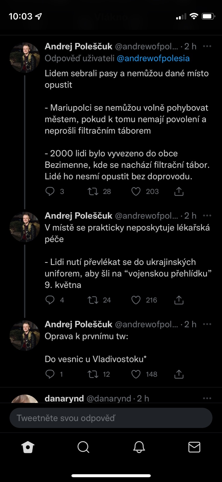Reply to the Vladivostok correction tweet
The image size is (222, 482).
point(50,374)
